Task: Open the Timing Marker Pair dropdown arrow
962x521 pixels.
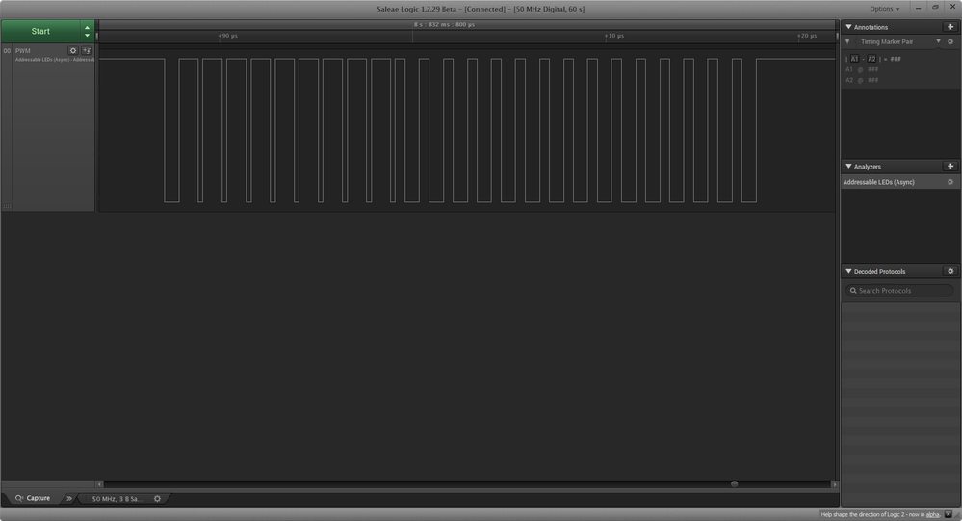Action: pos(938,41)
